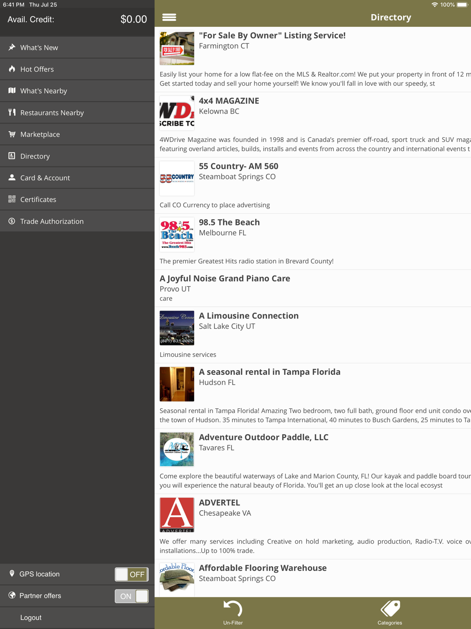471x629 pixels.
Task: Click the Card & Account person icon
Action: 12,177
